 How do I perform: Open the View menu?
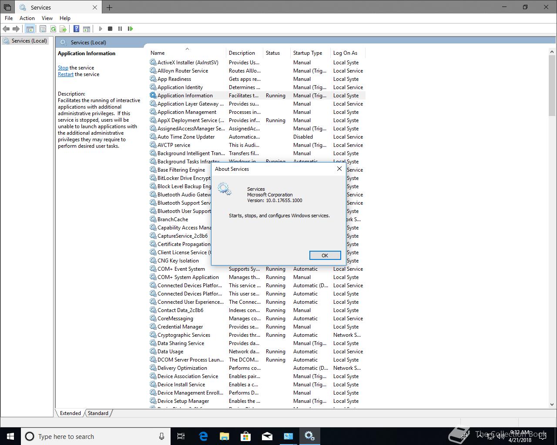47,18
